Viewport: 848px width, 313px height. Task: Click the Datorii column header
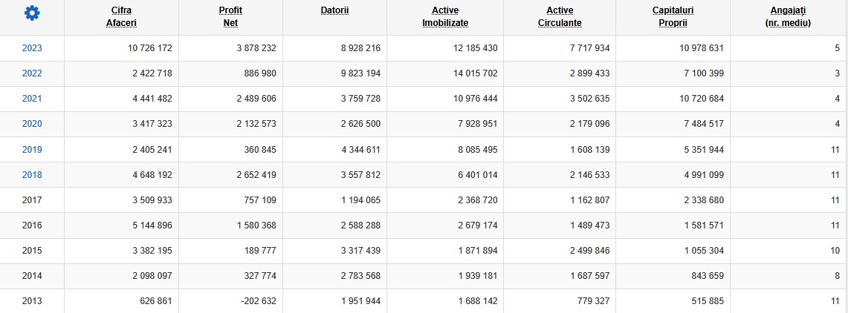point(334,10)
